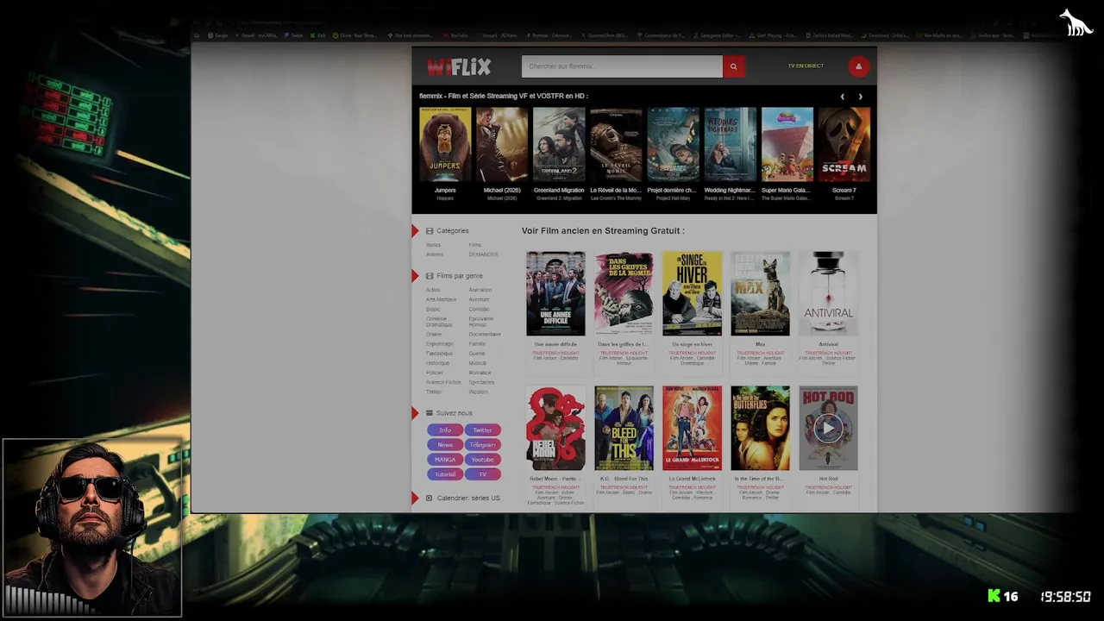Click the Info pill button
Viewport: 1104px width, 621px height.
tap(445, 430)
